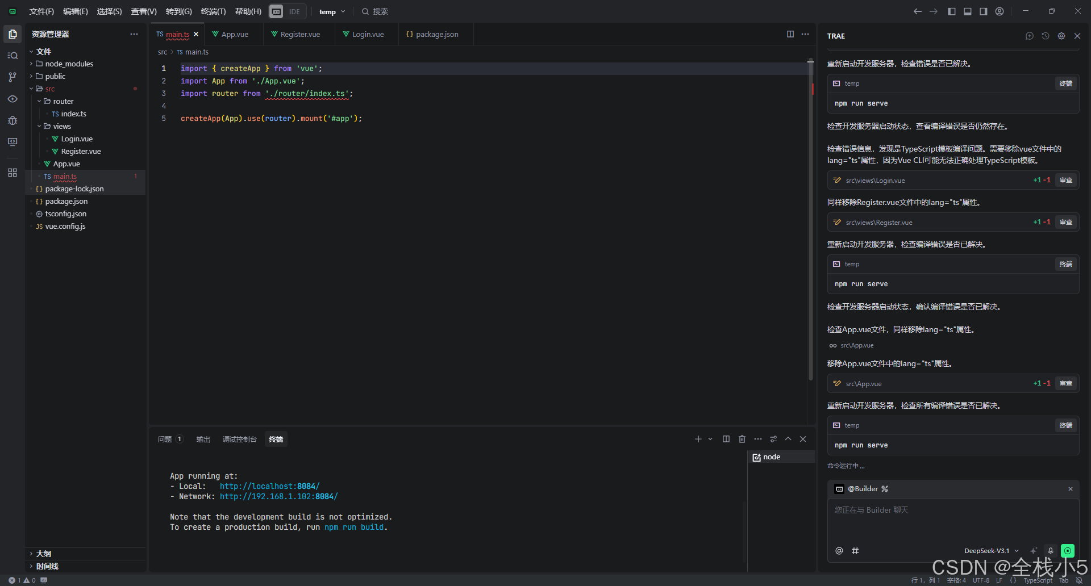Click 审查 button for src\views\Login.vue
Image resolution: width=1091 pixels, height=586 pixels.
(1066, 180)
